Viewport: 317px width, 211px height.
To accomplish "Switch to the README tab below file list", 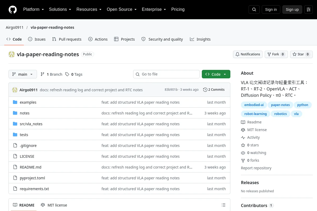I will tap(24, 205).
